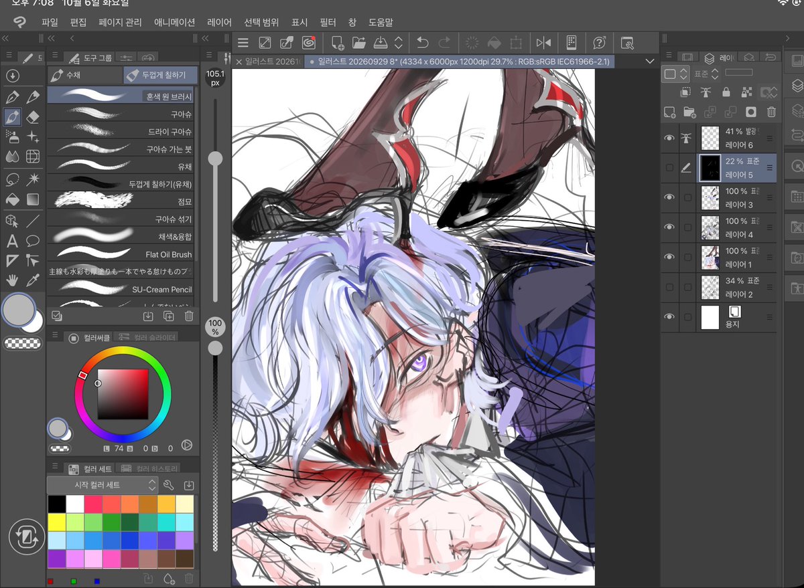This screenshot has width=804, height=588.
Task: Expand the document tab list chevron
Action: [649, 62]
